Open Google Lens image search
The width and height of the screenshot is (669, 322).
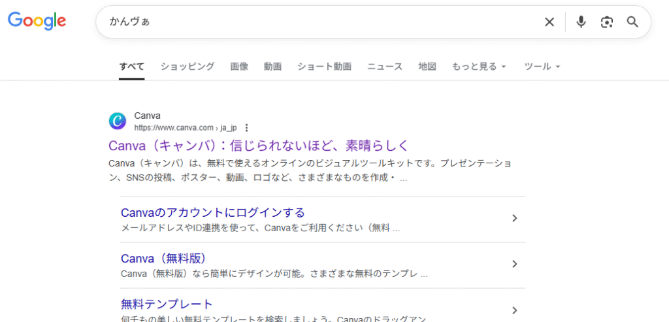click(607, 22)
